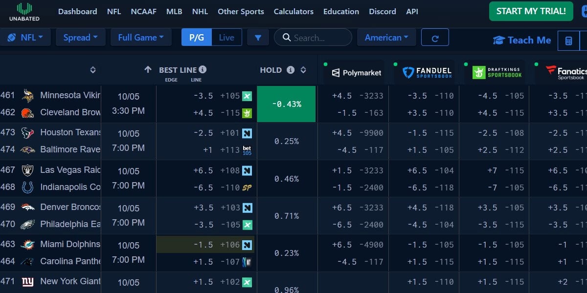Open the API link

(412, 11)
